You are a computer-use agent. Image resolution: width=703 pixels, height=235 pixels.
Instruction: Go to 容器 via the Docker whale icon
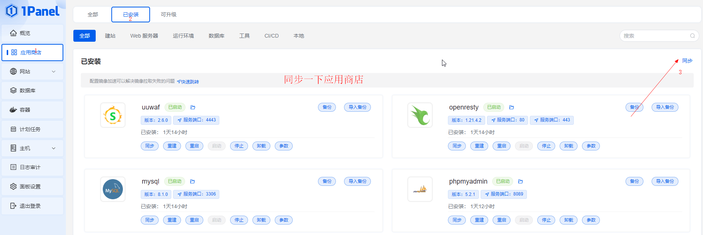coord(13,110)
